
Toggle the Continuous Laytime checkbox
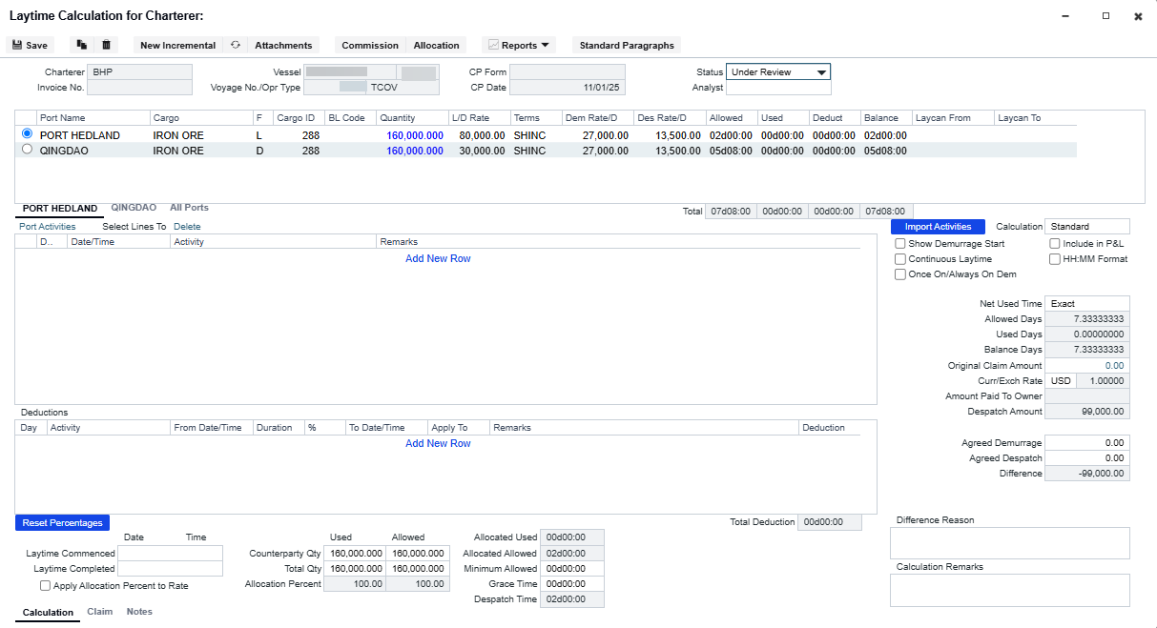tap(900, 259)
